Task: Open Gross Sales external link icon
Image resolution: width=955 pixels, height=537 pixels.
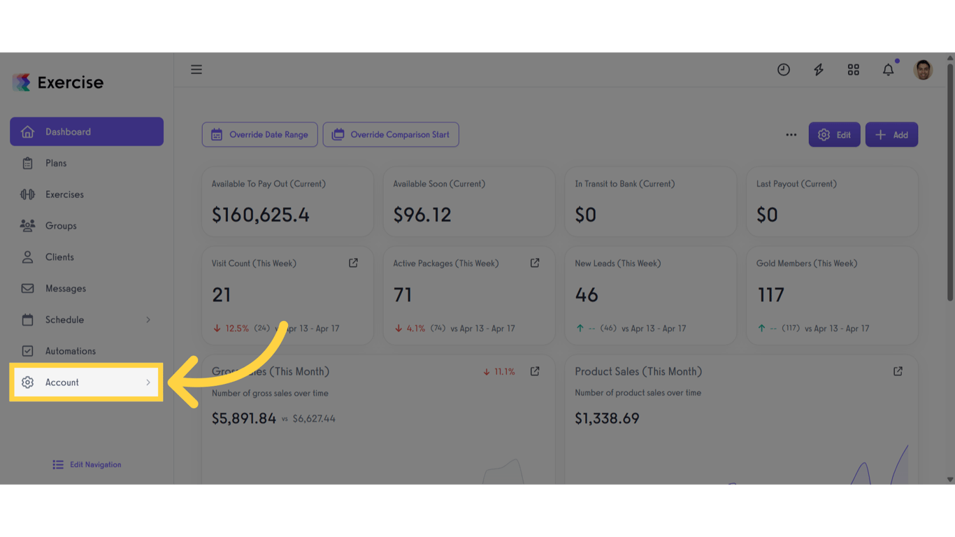Action: click(x=535, y=371)
